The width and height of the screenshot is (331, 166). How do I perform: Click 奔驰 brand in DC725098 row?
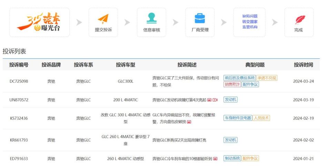click(51, 81)
